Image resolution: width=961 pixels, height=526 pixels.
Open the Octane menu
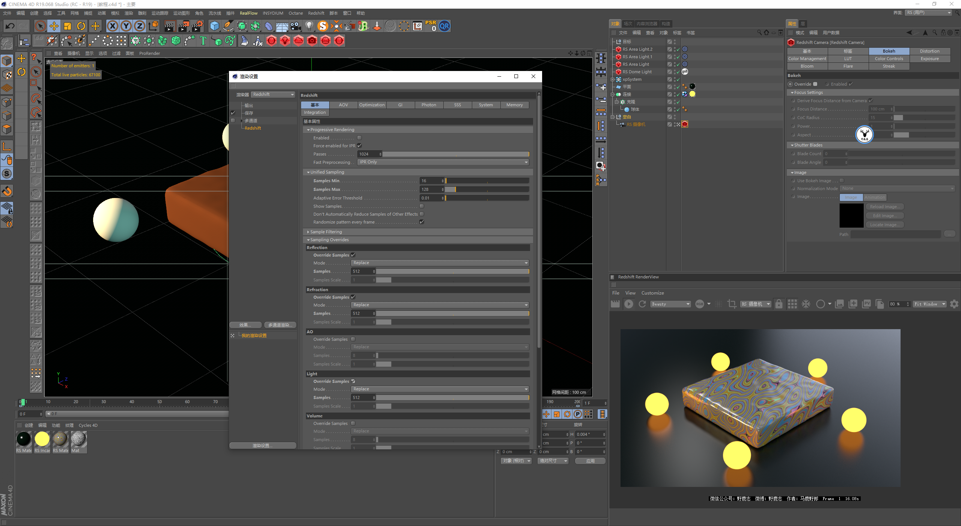tap(295, 13)
